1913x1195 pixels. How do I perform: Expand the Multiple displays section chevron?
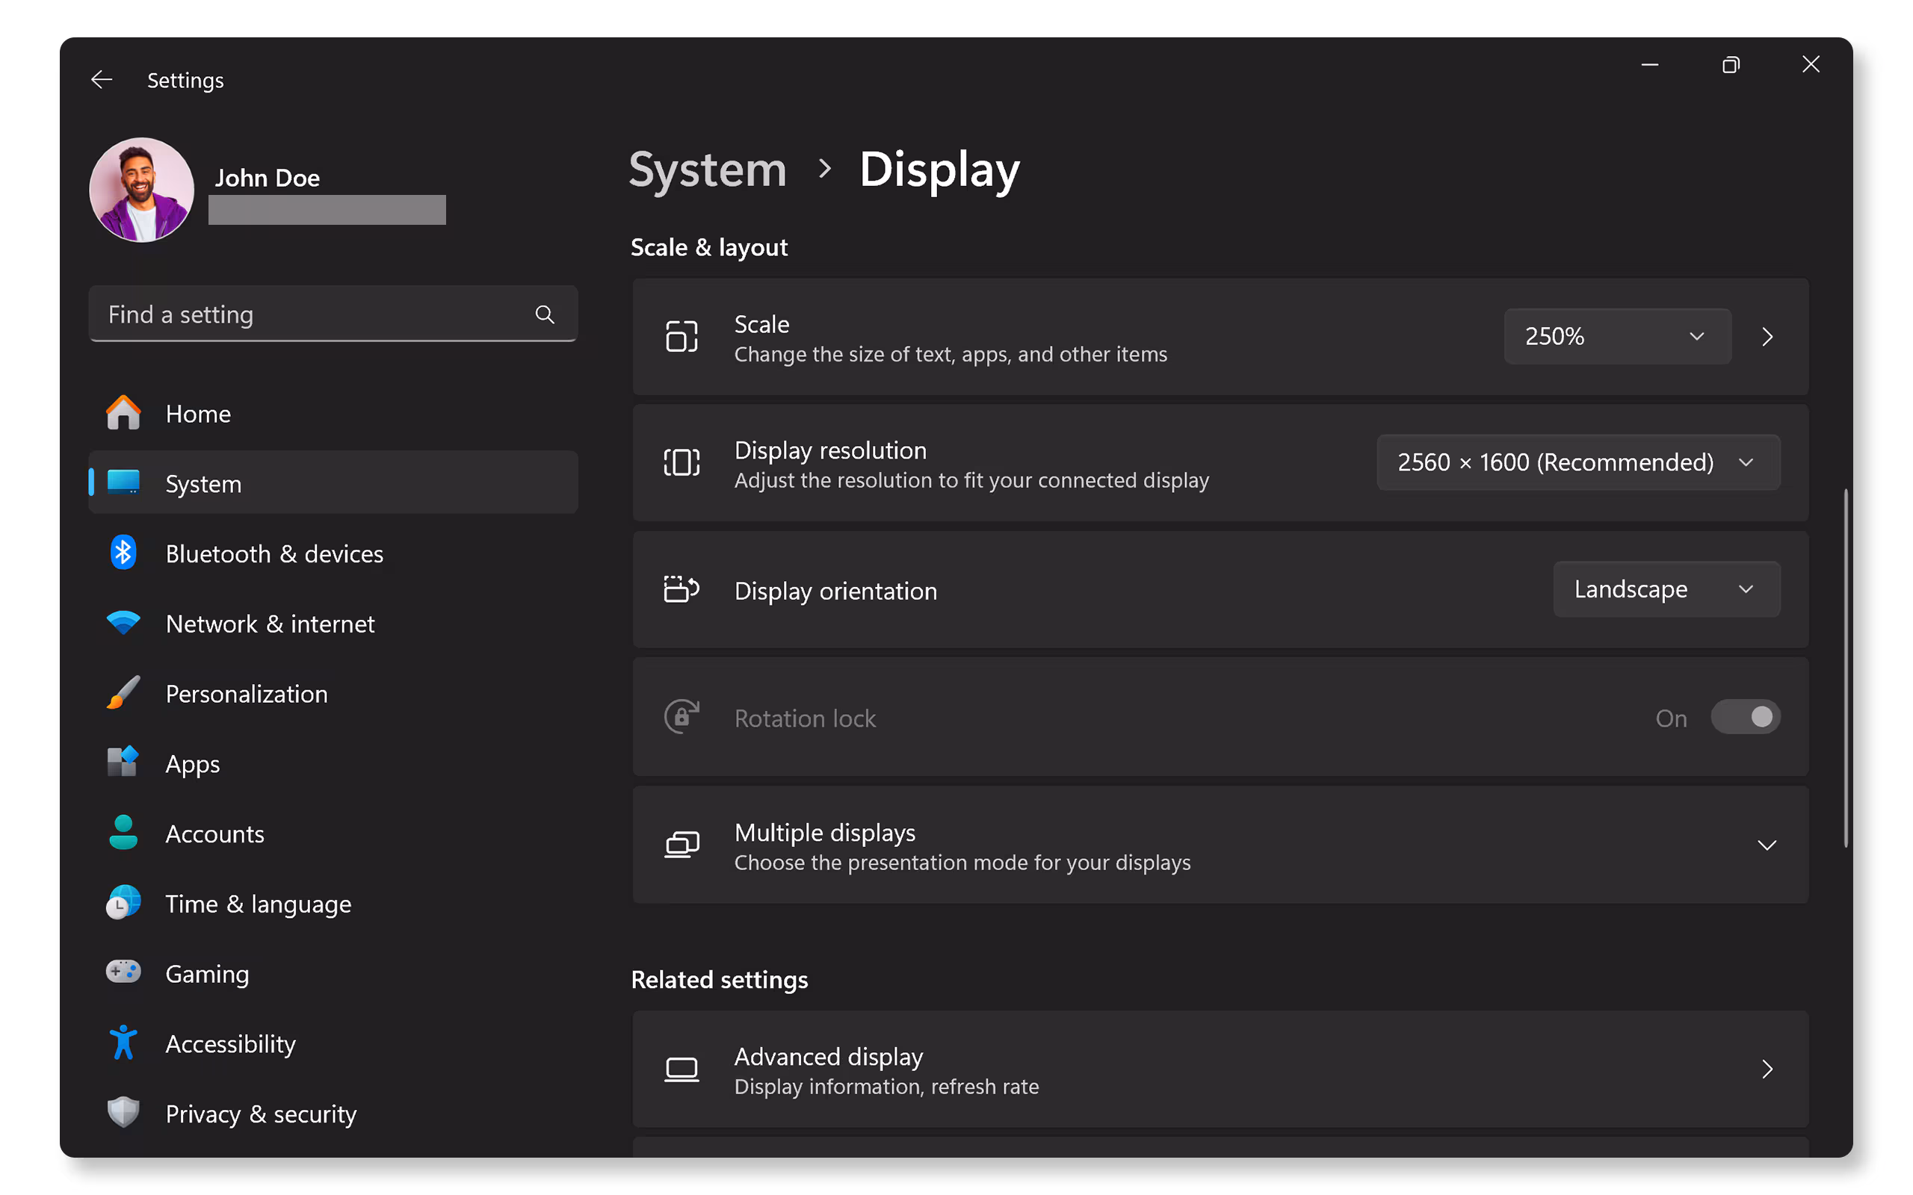(x=1767, y=845)
